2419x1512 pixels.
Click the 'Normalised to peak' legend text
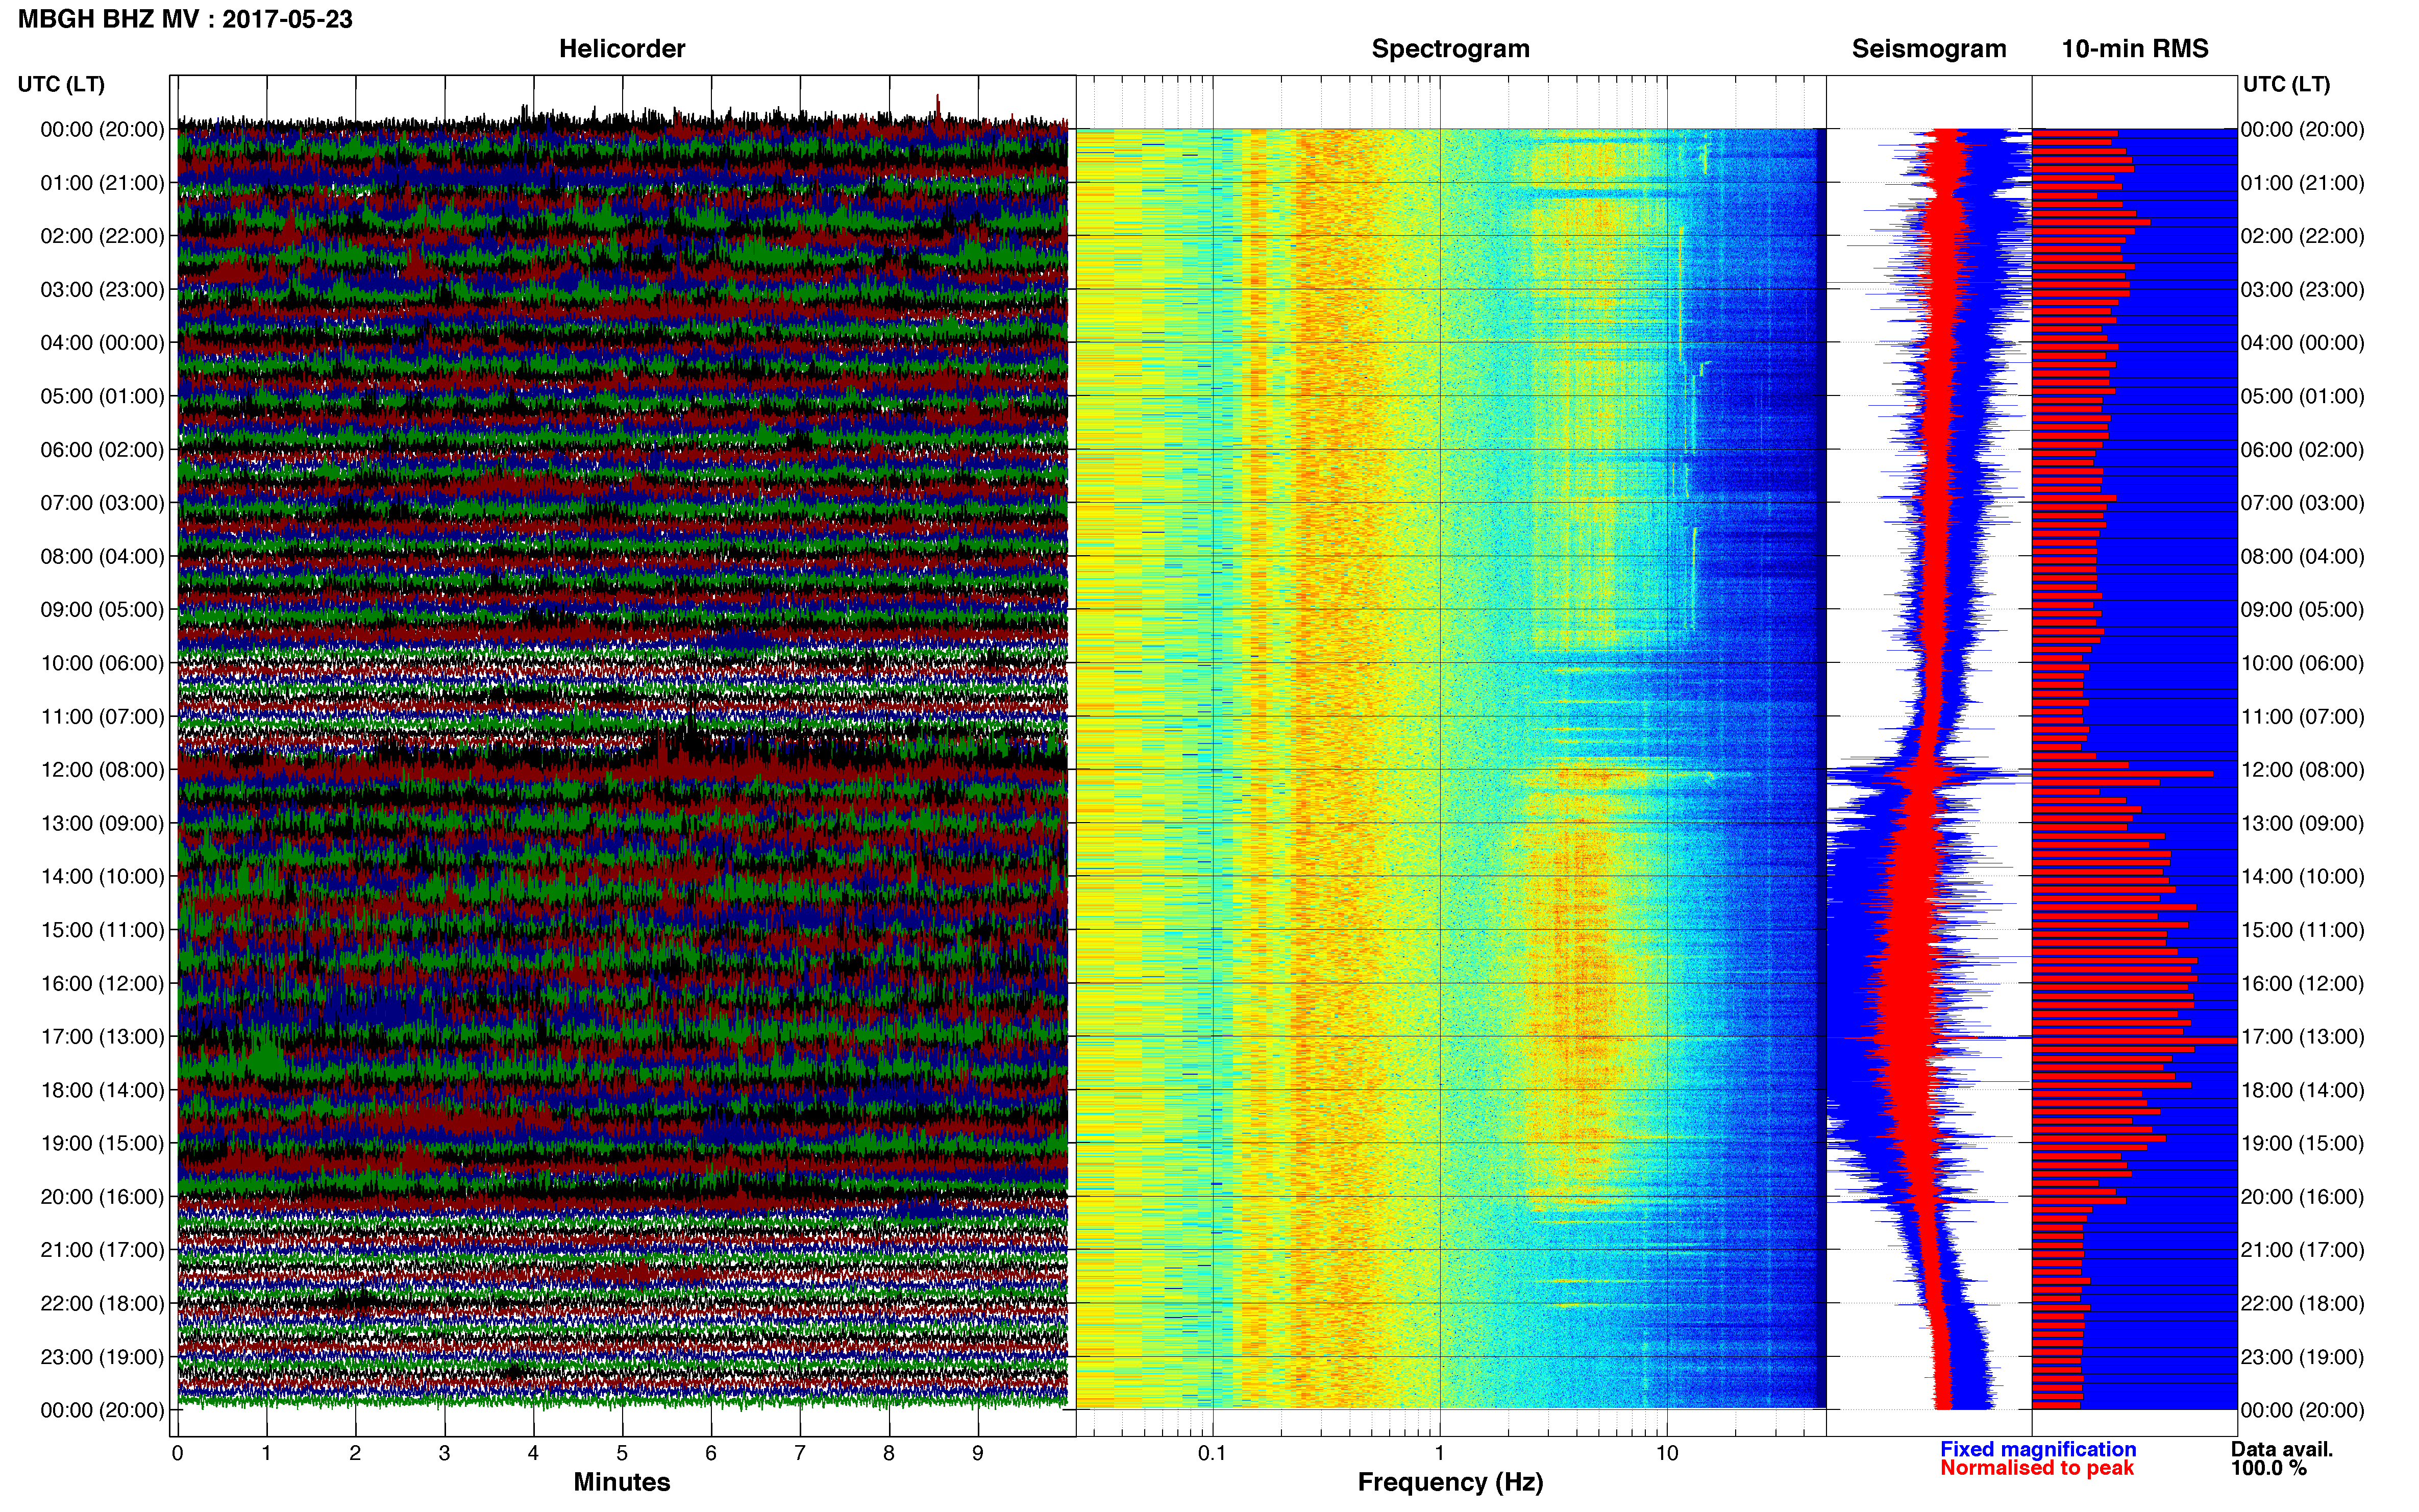coord(2037,1468)
